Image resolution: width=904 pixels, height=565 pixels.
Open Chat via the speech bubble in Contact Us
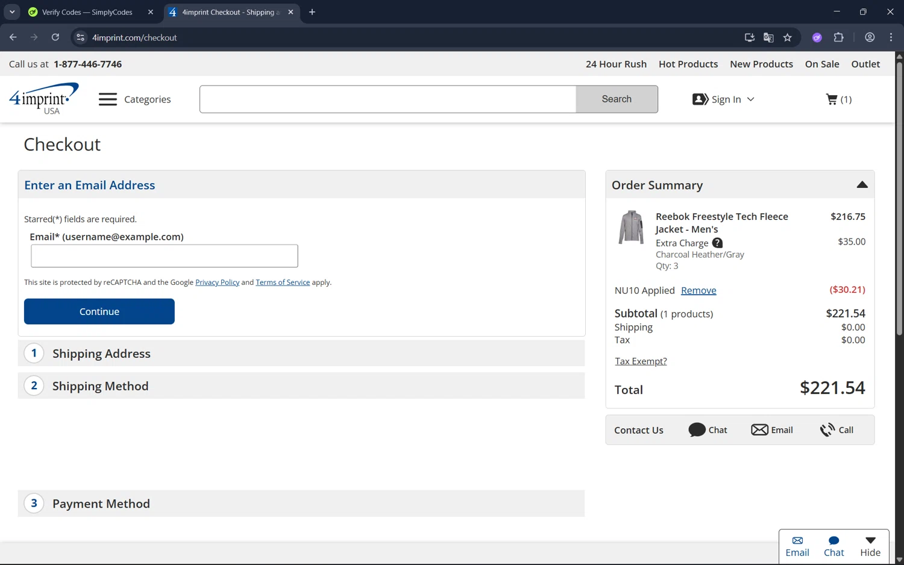coord(697,429)
